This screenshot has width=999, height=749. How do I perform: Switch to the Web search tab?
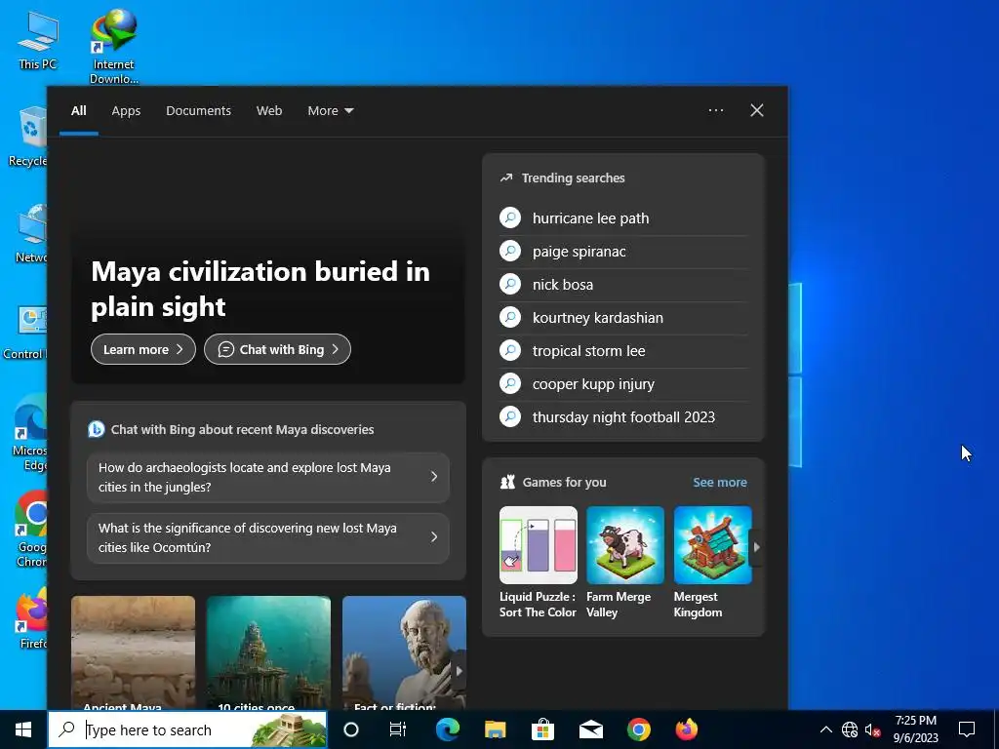[269, 111]
